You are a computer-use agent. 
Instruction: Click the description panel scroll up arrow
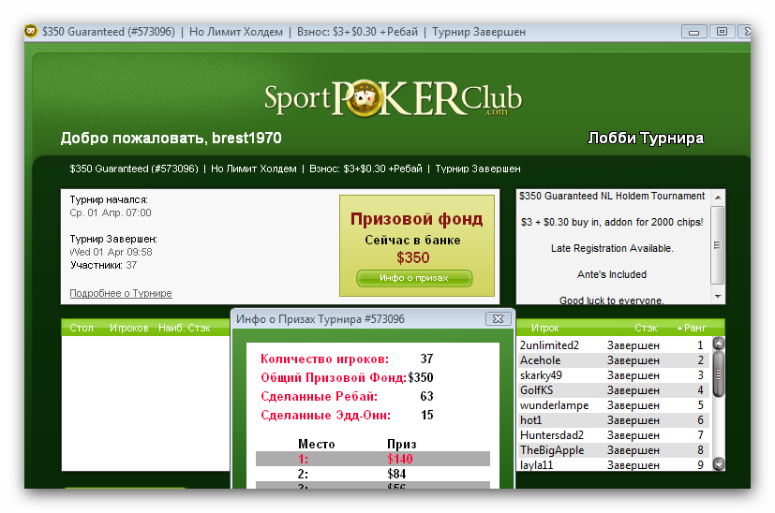[x=718, y=197]
